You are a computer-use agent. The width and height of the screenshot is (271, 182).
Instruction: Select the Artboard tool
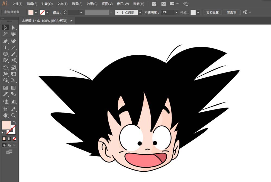(5, 109)
